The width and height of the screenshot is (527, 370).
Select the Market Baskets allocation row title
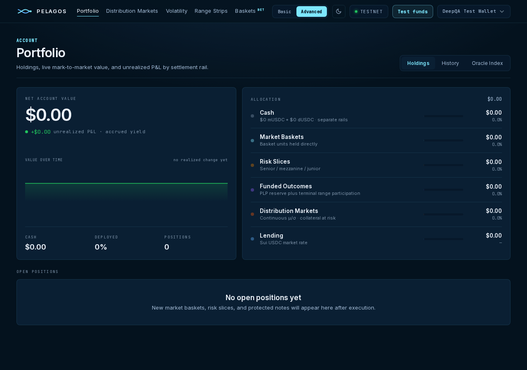[282, 137]
